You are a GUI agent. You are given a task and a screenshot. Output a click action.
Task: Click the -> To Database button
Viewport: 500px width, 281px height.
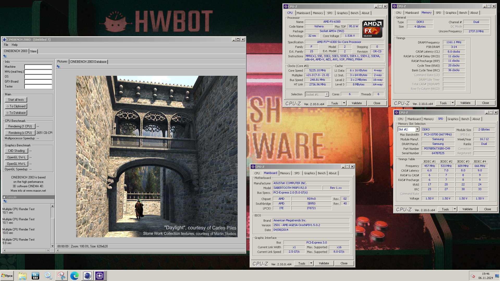tap(16, 113)
